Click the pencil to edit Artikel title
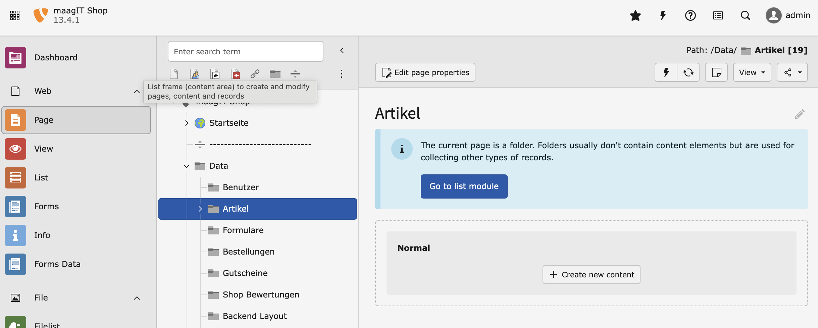This screenshot has width=818, height=328. tap(800, 114)
